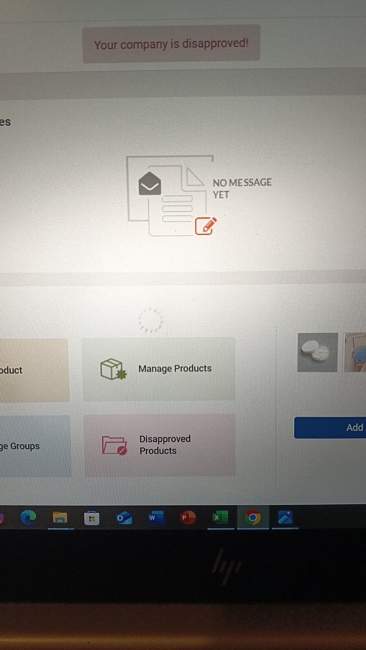
Task: Open File Explorer from the taskbar
Action: [x=60, y=517]
